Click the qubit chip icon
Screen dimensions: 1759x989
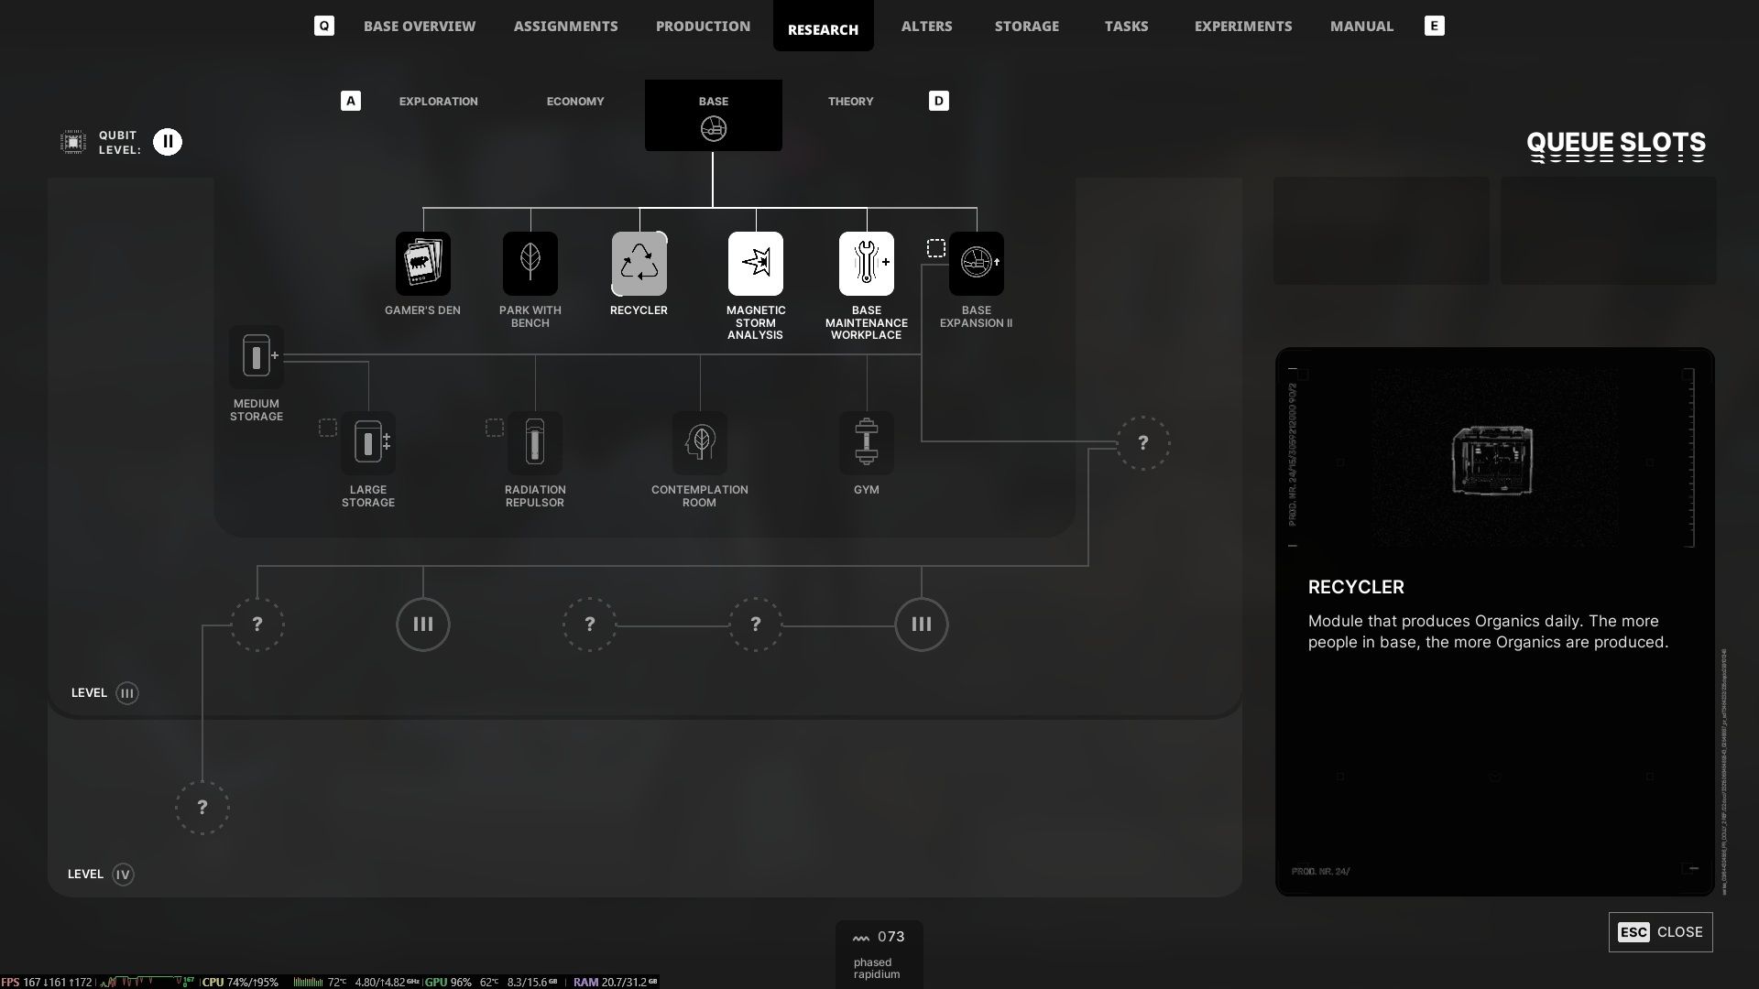pyautogui.click(x=73, y=142)
